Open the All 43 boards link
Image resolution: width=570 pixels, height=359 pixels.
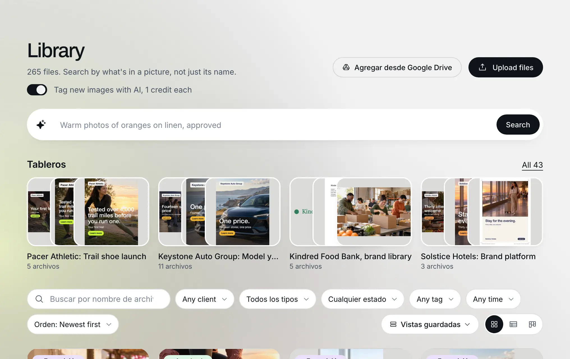(x=532, y=165)
